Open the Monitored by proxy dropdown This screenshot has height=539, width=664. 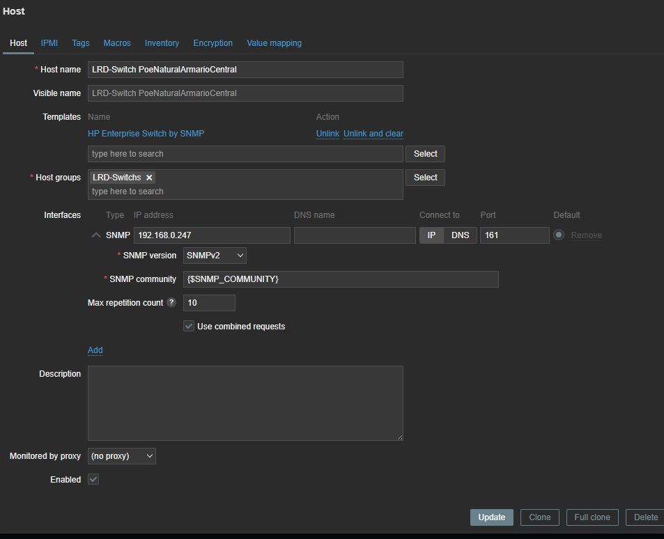coord(122,456)
